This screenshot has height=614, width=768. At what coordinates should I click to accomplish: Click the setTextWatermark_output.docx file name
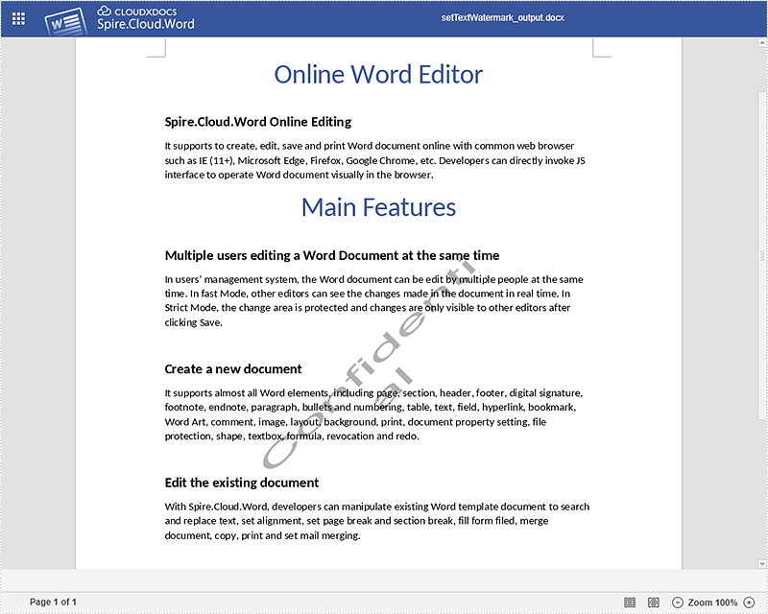[502, 17]
